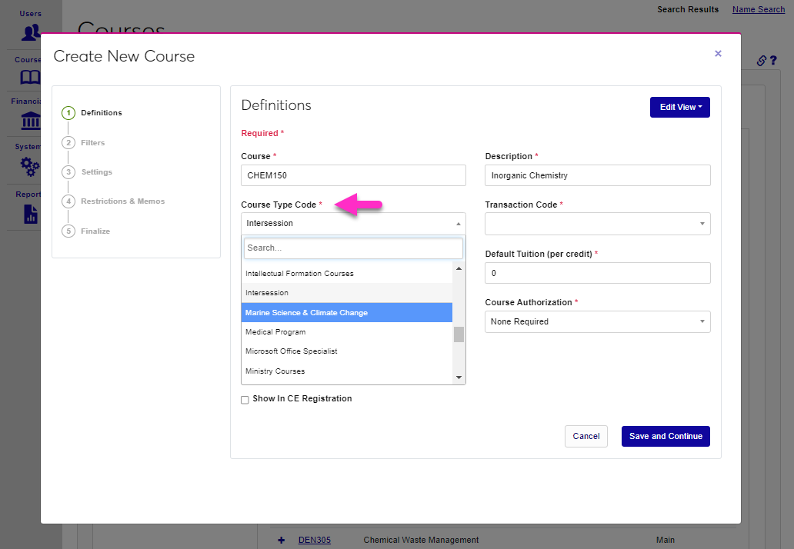The width and height of the screenshot is (794, 549).
Task: Open the Reports chart icon
Action: click(31, 213)
